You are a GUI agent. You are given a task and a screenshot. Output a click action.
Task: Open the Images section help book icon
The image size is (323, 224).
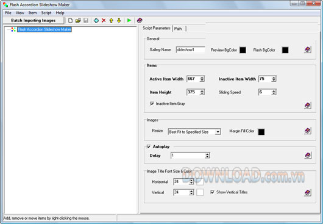click(x=308, y=131)
